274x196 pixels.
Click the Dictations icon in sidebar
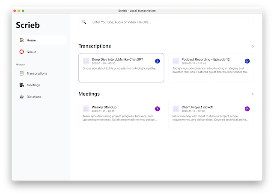21,97
